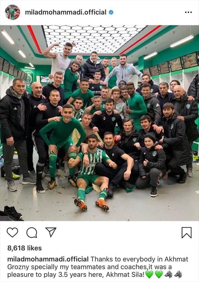Open miladmohammadi.official profile picture
This screenshot has width=199, height=282.
(12, 12)
